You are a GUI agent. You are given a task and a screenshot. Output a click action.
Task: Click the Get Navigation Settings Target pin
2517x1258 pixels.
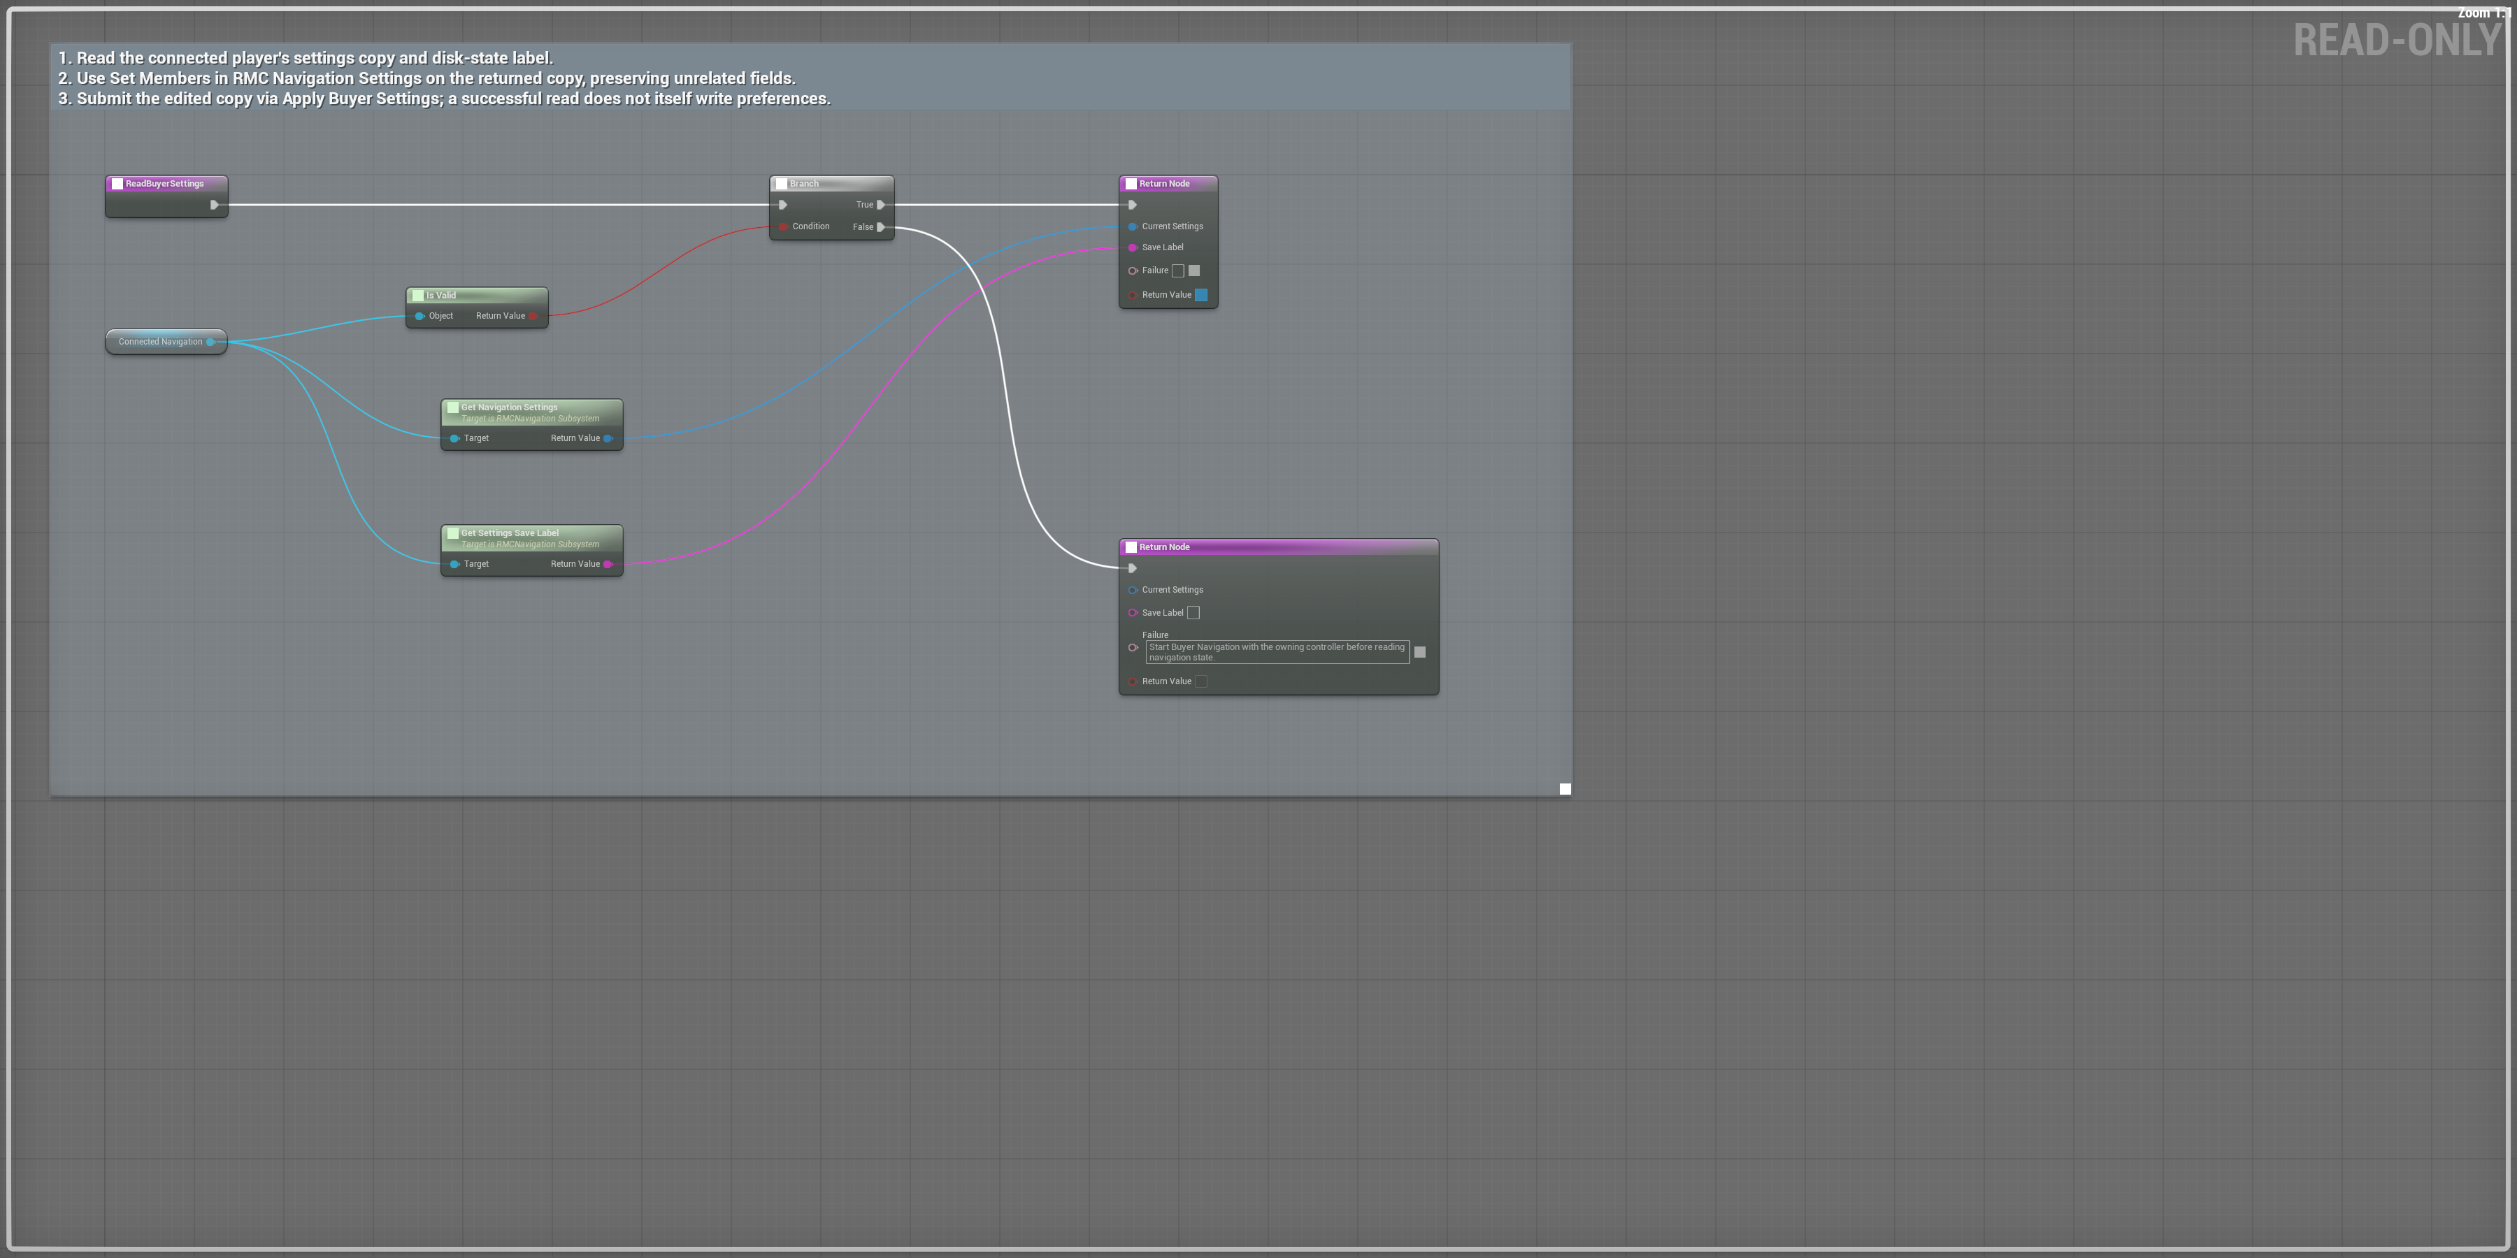pos(455,438)
